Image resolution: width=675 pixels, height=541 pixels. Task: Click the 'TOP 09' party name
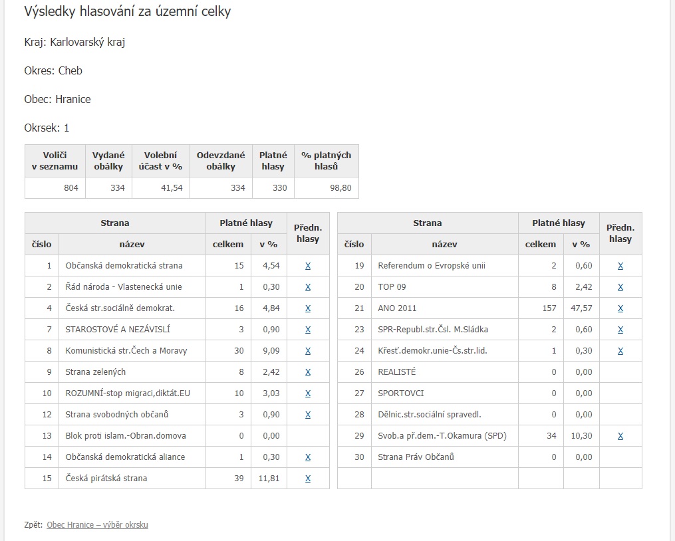392,286
